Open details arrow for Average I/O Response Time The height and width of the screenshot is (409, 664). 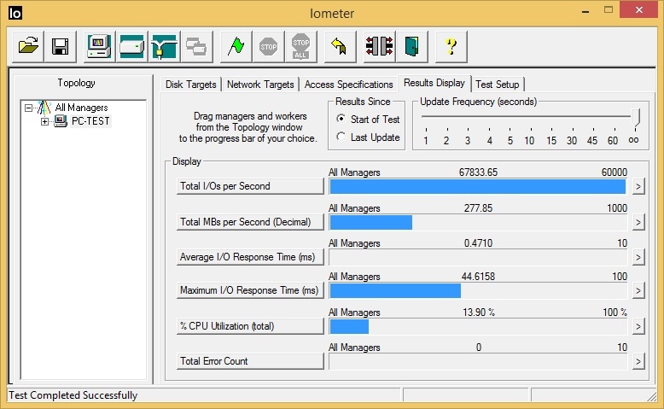coord(638,257)
